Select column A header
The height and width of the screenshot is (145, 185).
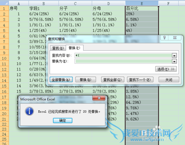point(18,3)
